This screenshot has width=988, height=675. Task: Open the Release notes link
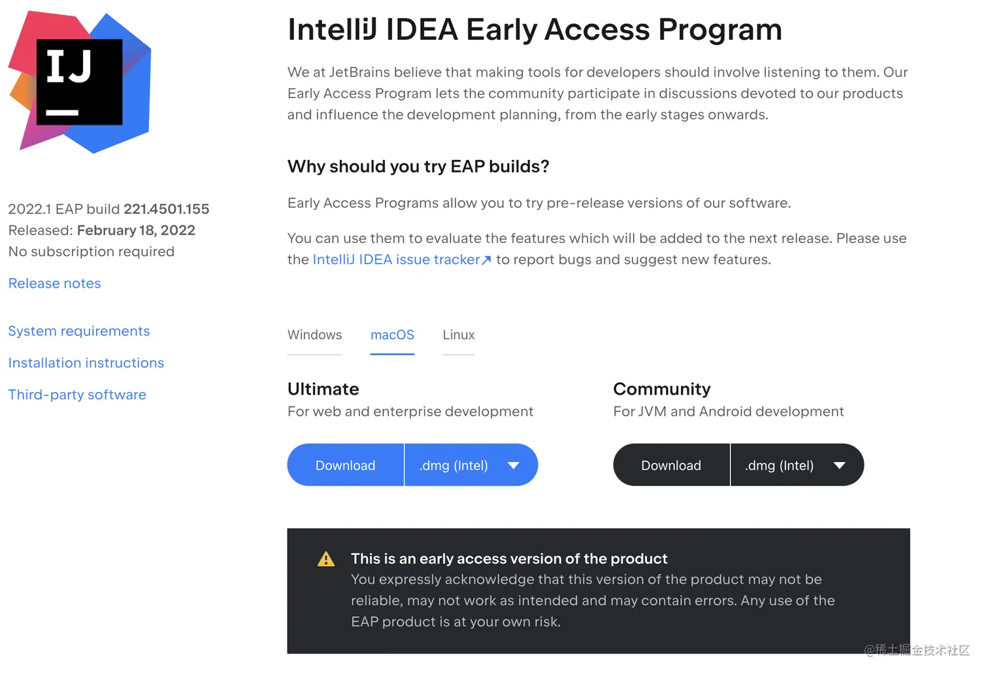pos(55,284)
